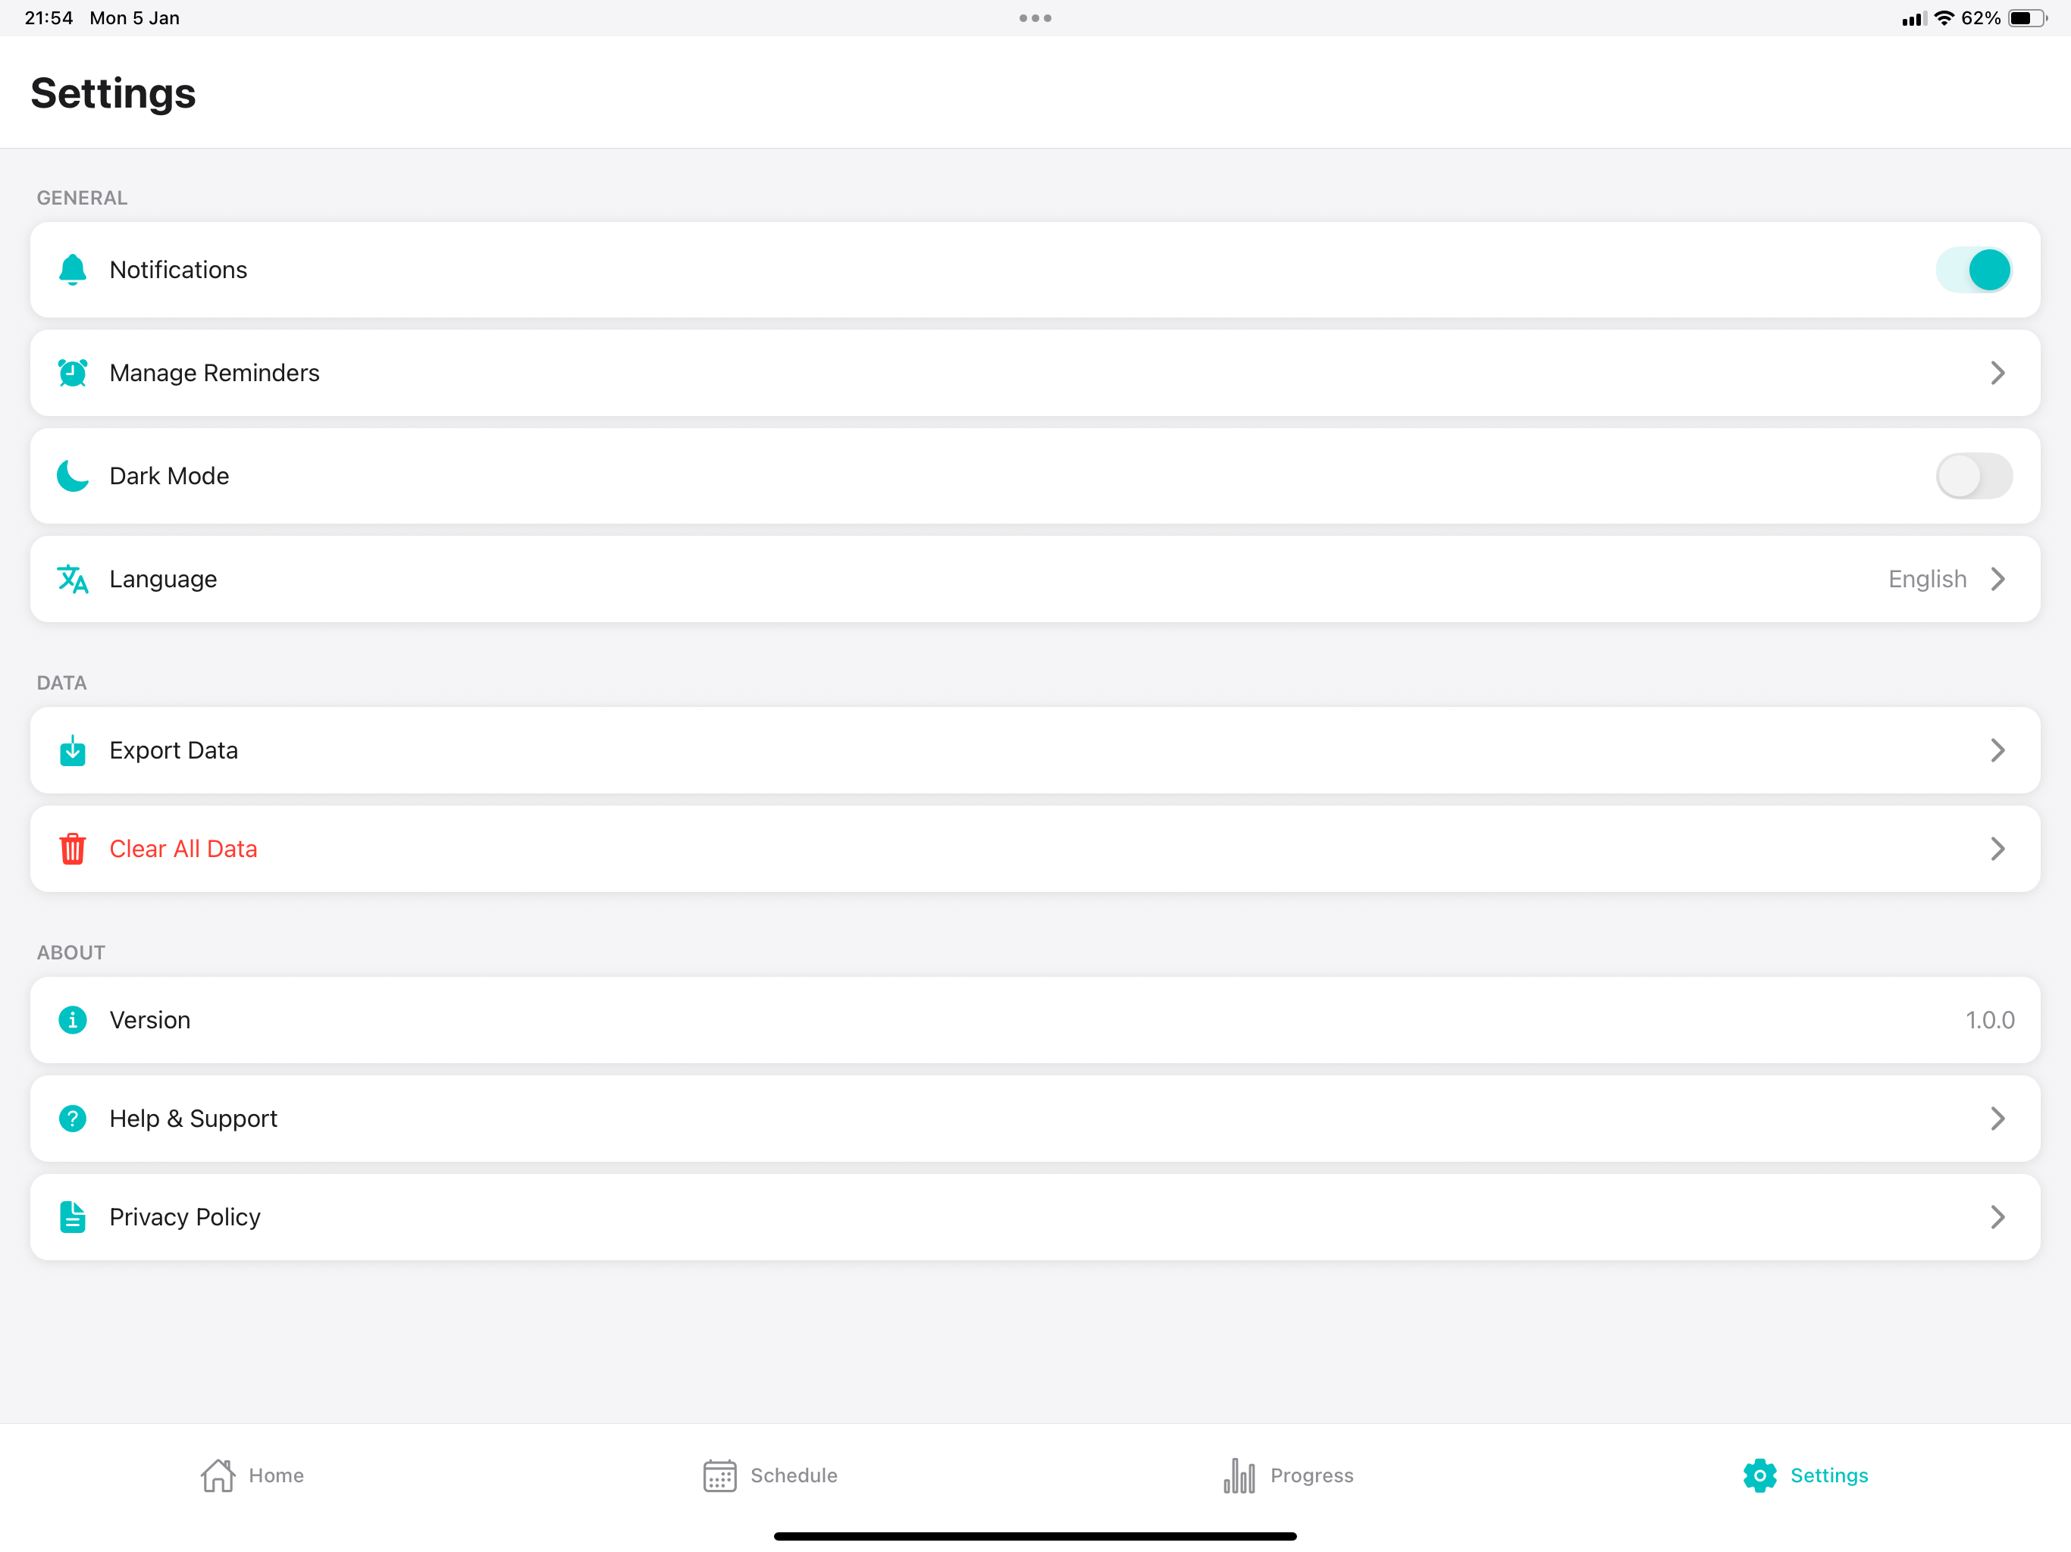This screenshot has width=2071, height=1552.
Task: Click the Dark Mode label text
Action: pyautogui.click(x=170, y=475)
